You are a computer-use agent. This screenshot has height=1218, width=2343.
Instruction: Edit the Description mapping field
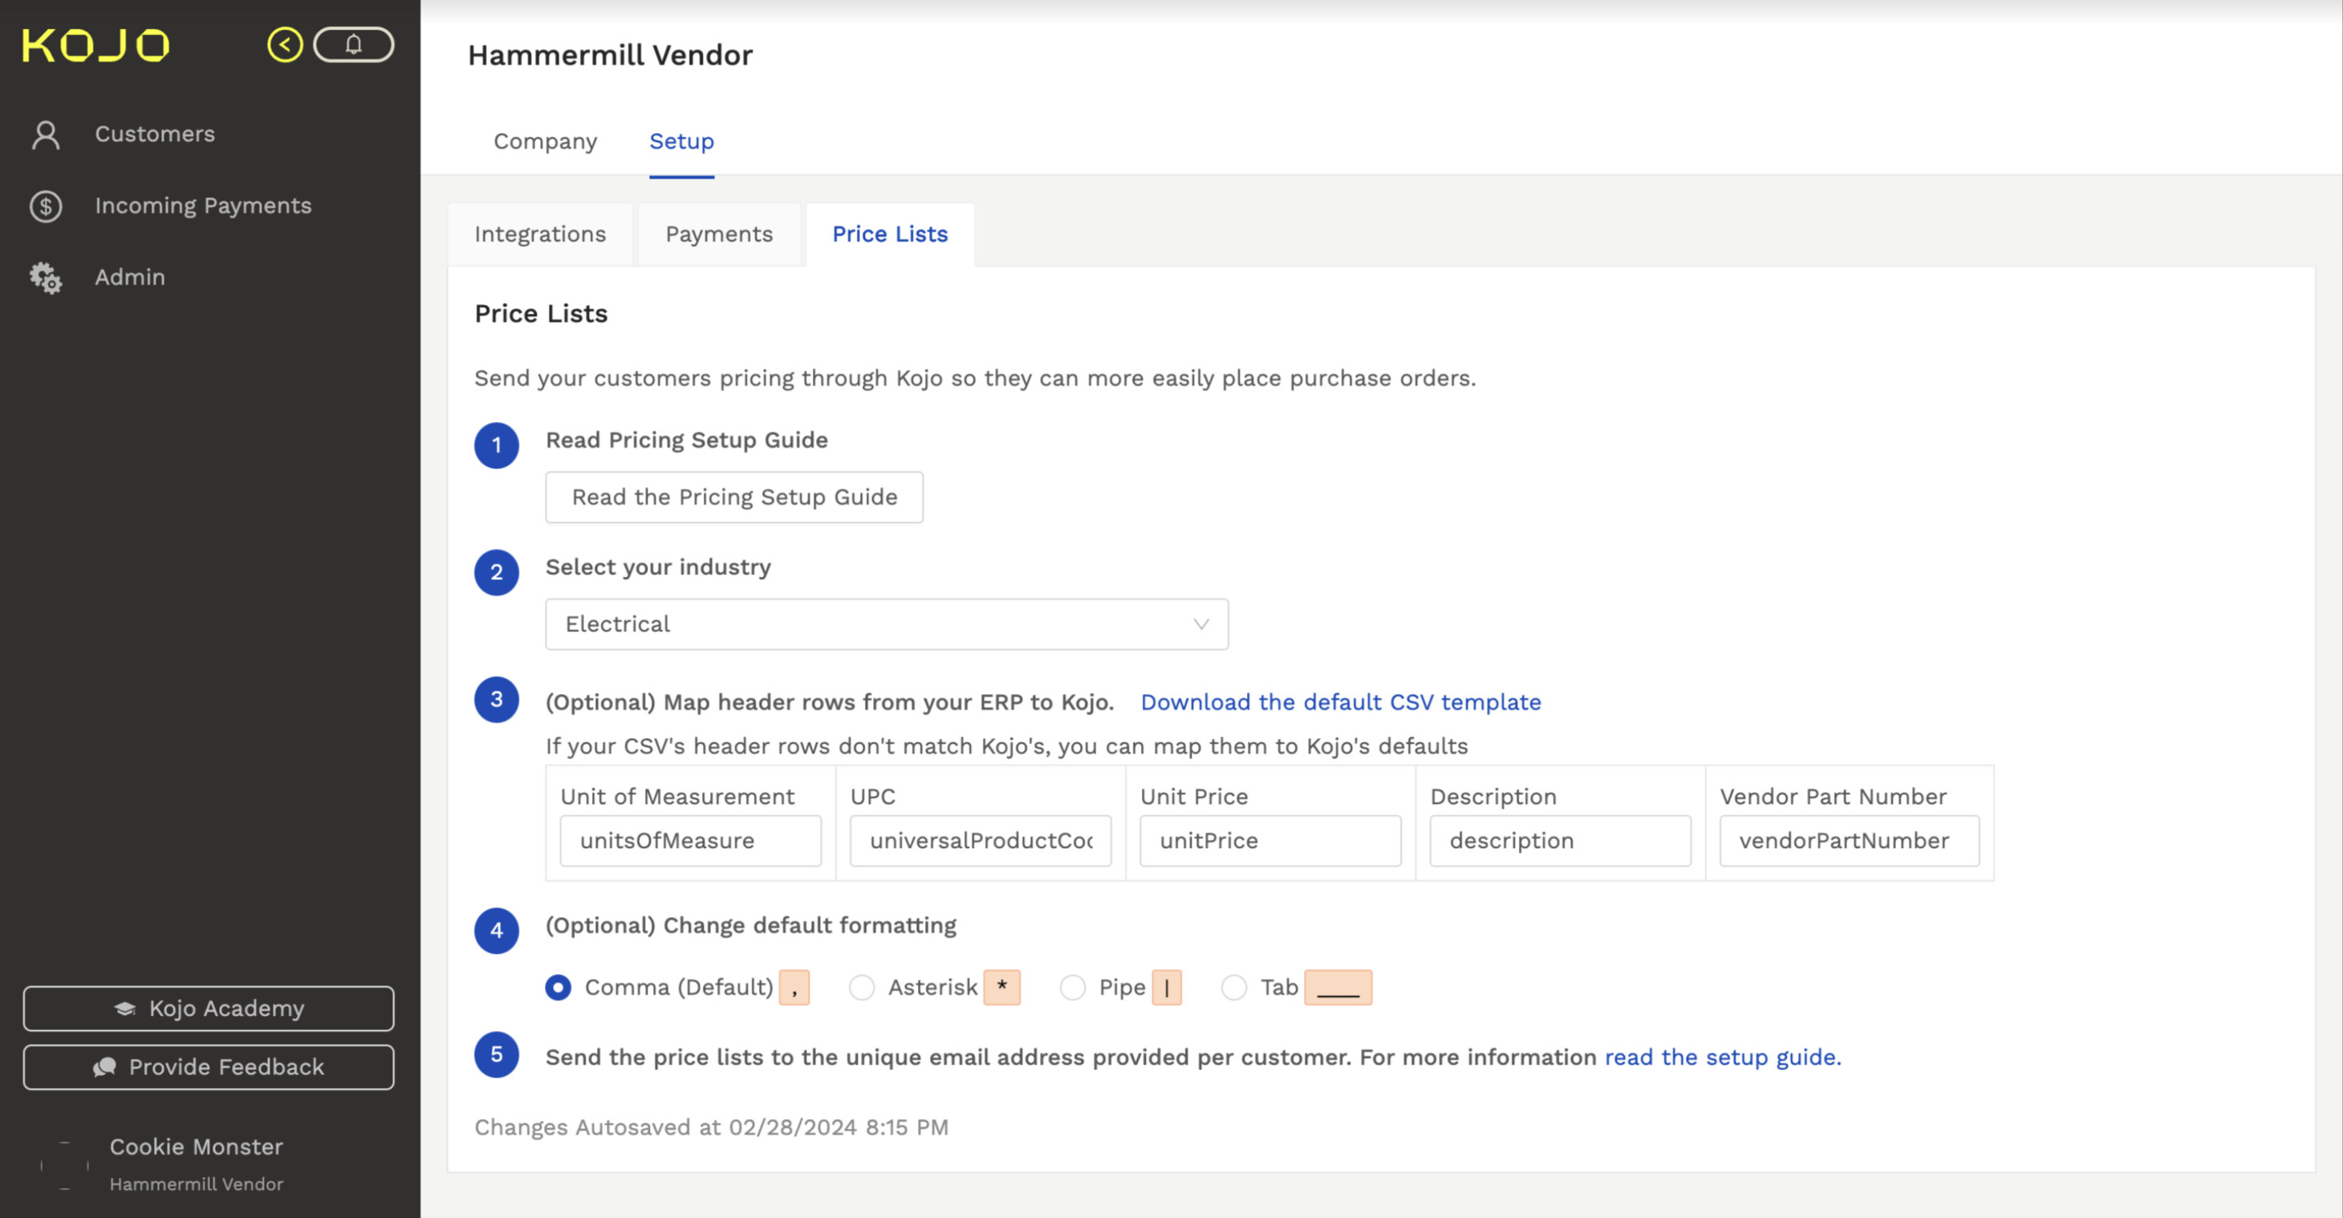pyautogui.click(x=1560, y=841)
